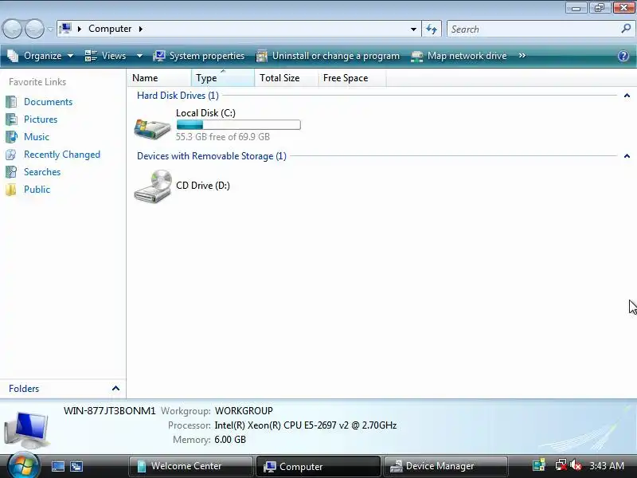Go back with the Back arrow button
The height and width of the screenshot is (478, 637).
click(x=12, y=29)
